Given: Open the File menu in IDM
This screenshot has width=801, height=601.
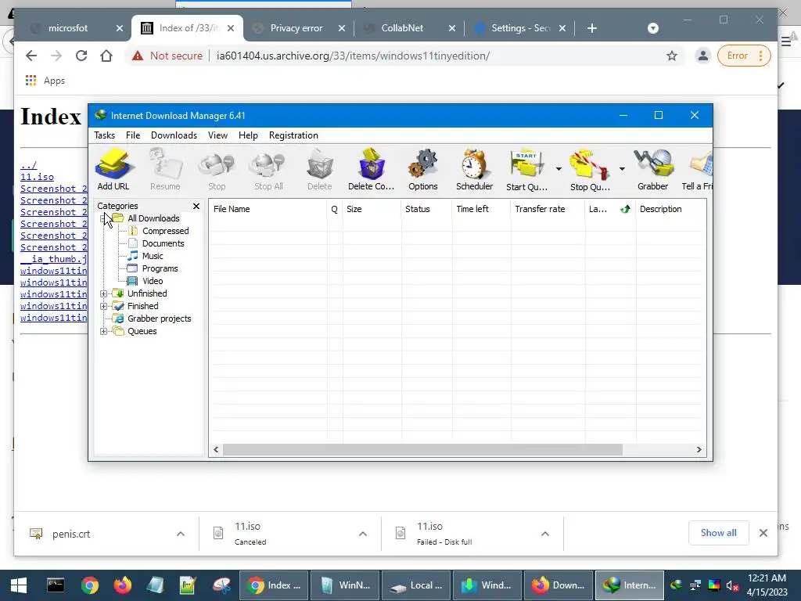Looking at the screenshot, I should click(x=133, y=135).
